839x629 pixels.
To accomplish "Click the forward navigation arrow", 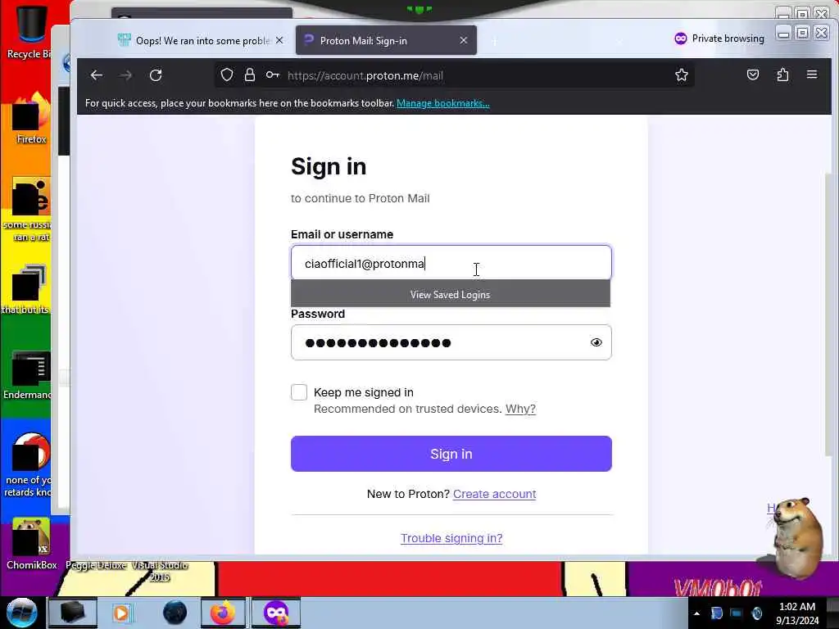I will (126, 75).
